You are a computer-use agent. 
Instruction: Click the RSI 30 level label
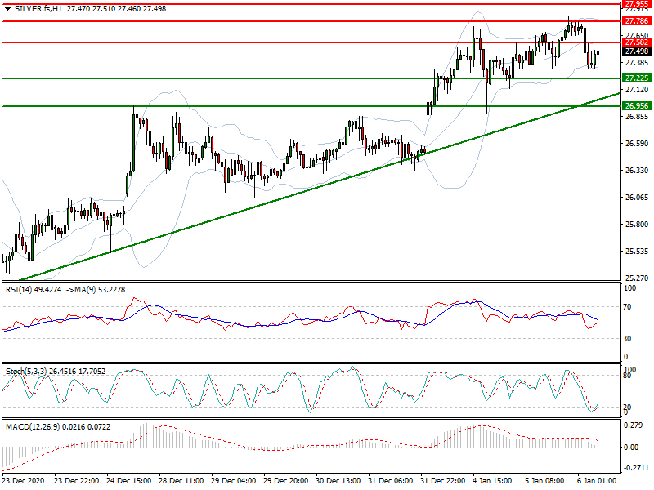click(x=627, y=339)
